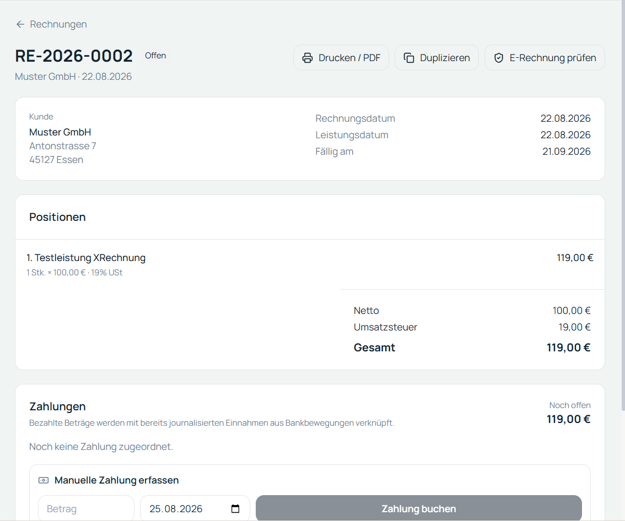The width and height of the screenshot is (625, 521).
Task: Focus the Betrag input field
Action: (x=86, y=509)
